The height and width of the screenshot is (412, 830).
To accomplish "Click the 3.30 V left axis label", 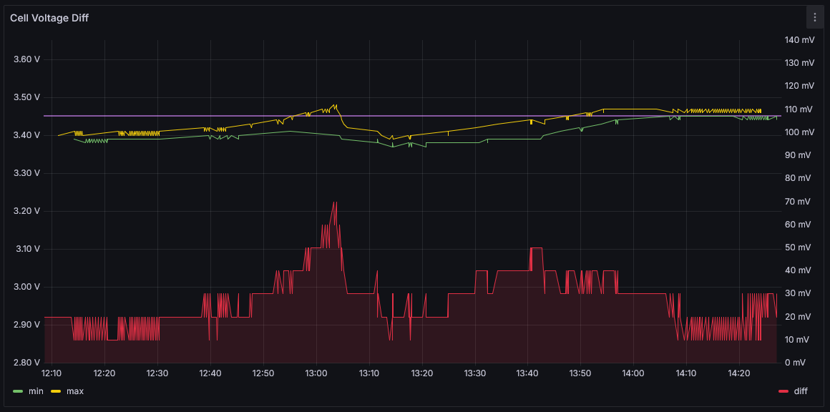I will [x=26, y=174].
